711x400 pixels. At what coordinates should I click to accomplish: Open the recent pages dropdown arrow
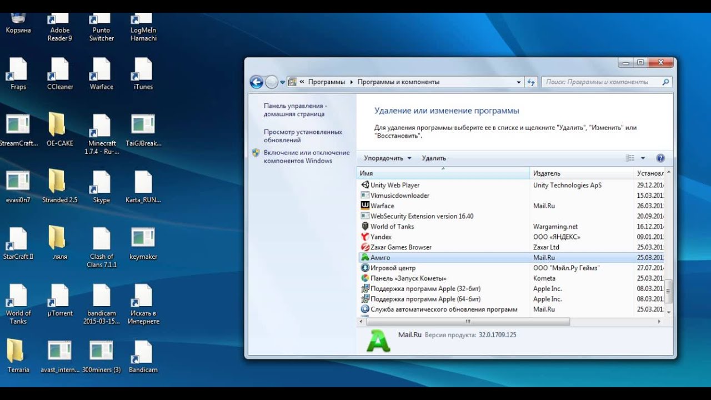click(x=282, y=82)
